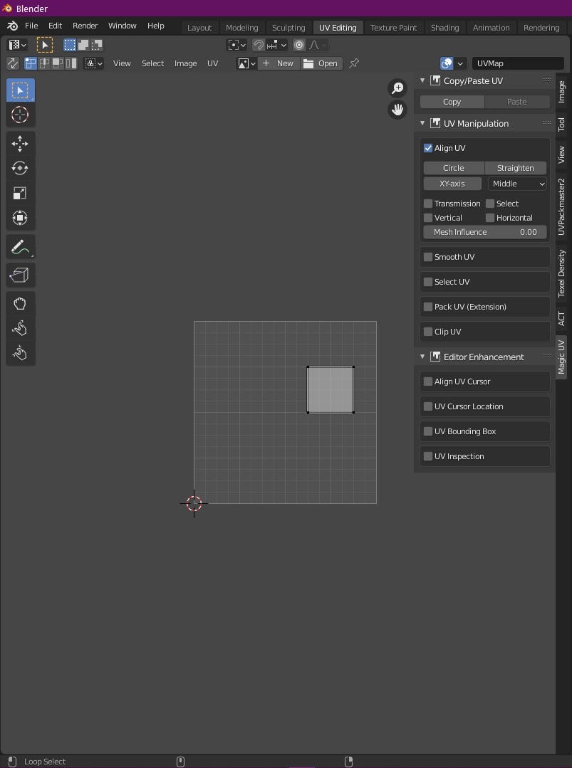Viewport: 572px width, 768px height.
Task: Switch to the Shading workspace tab
Action: click(x=444, y=27)
